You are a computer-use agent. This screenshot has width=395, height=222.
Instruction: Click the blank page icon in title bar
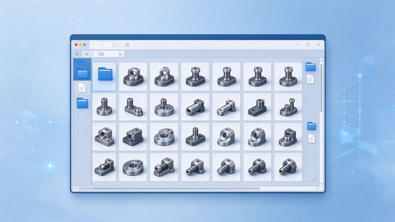(114, 45)
